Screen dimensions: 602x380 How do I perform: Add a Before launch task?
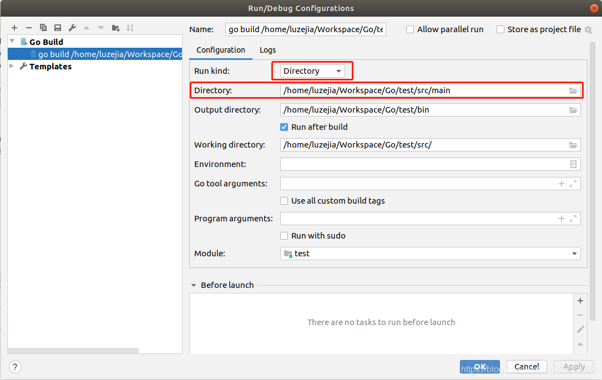tap(580, 301)
